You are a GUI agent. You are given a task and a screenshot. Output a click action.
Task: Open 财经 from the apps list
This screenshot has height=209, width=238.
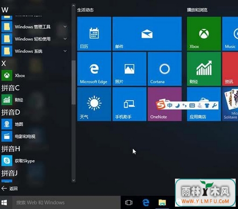(x=35, y=100)
